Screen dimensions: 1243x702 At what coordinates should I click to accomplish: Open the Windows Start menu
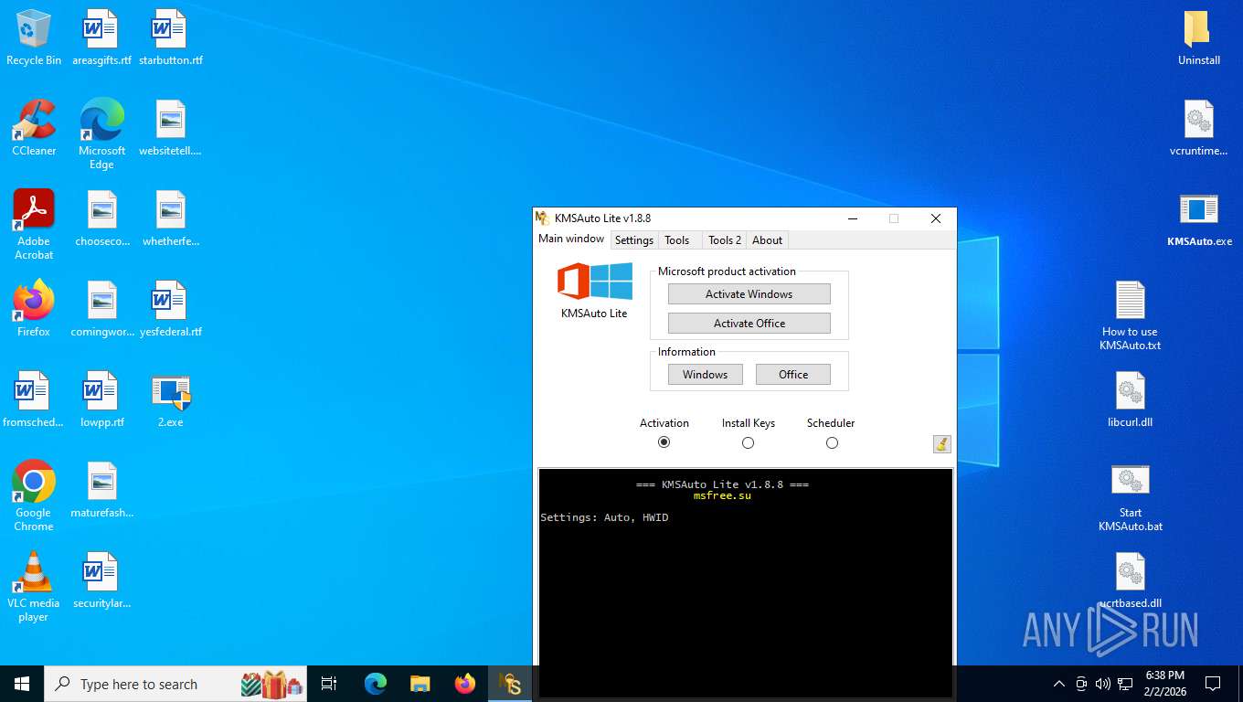pos(22,684)
